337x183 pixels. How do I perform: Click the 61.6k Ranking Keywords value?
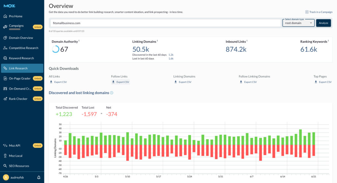tap(309, 49)
